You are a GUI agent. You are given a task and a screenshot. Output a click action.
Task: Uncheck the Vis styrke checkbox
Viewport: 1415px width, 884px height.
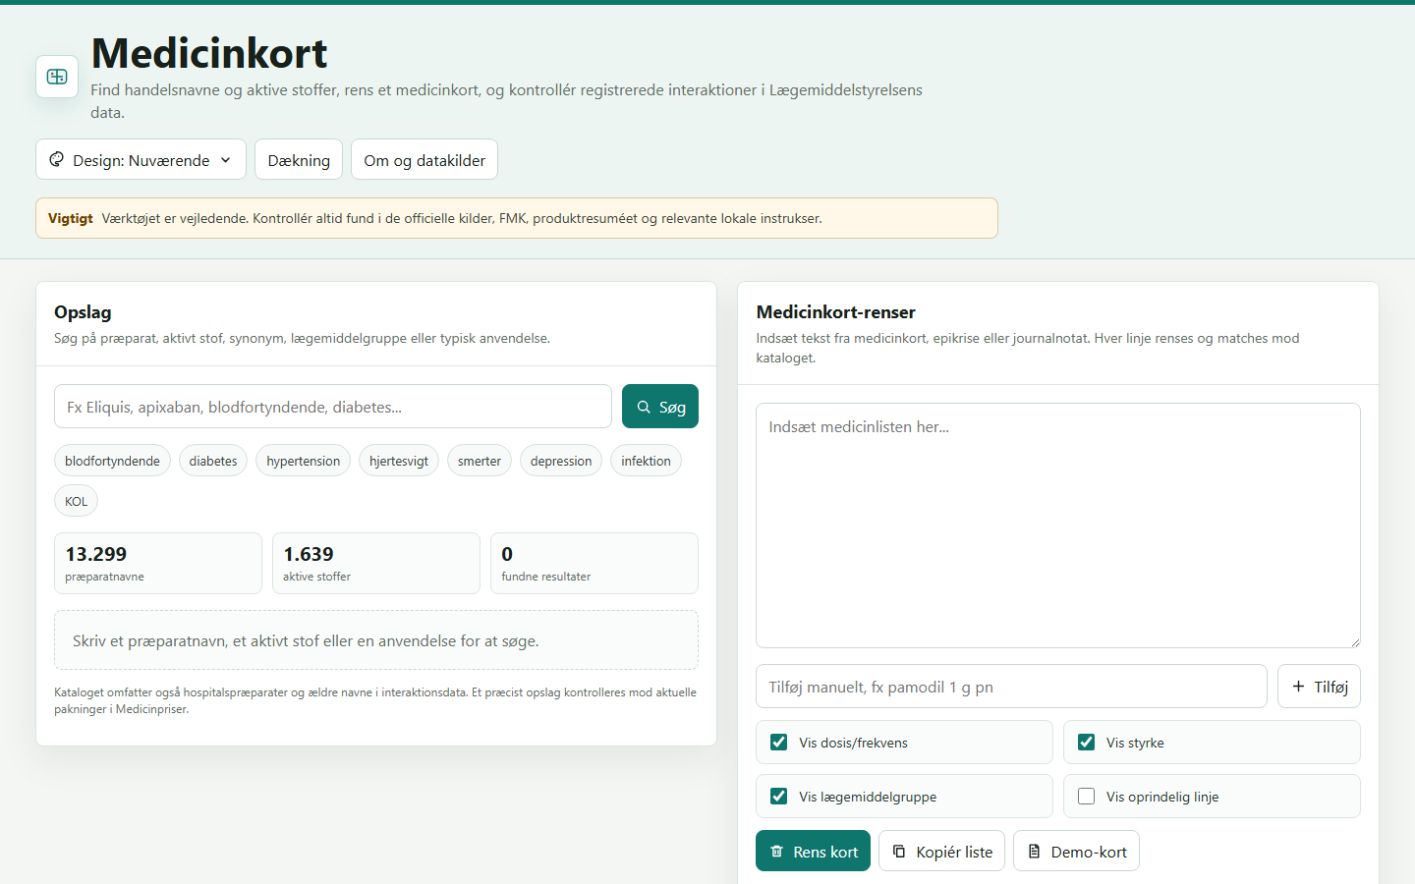[1086, 743]
